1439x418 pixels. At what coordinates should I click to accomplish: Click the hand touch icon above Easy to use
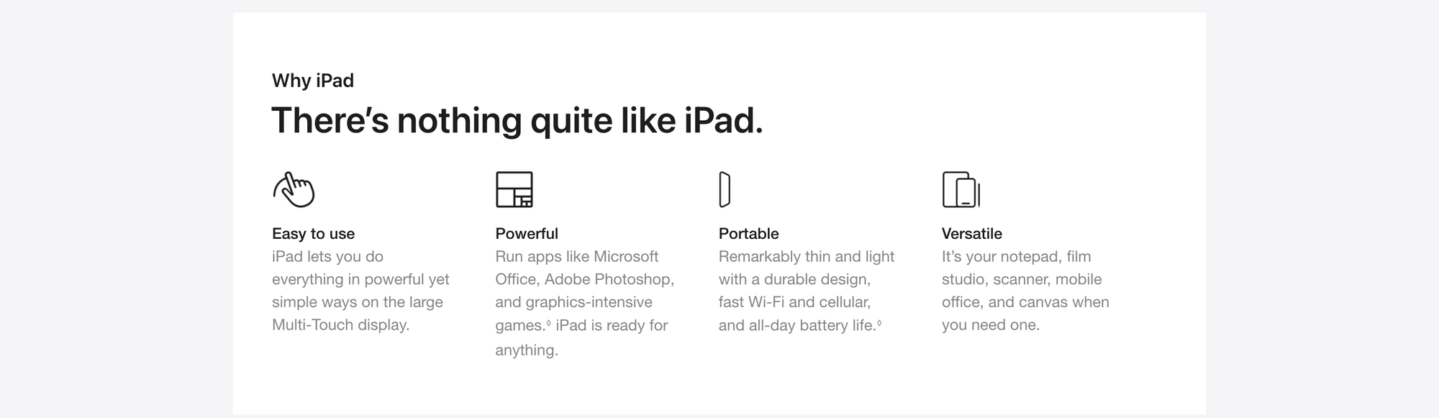coord(294,190)
